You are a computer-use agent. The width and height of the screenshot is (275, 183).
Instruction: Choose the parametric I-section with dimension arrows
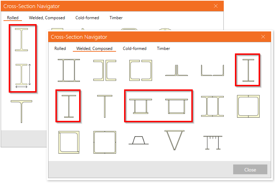[x=23, y=76]
